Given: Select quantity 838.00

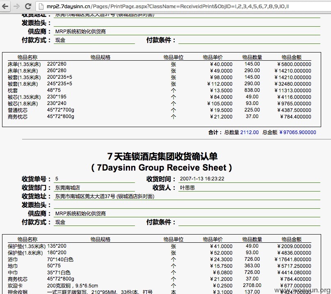Looking at the screenshot, I should (252, 90).
